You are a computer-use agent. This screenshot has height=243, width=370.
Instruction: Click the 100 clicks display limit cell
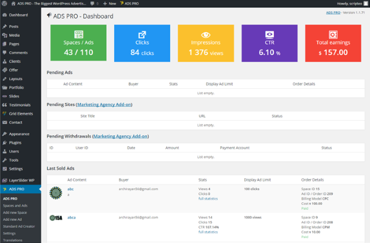252,189
